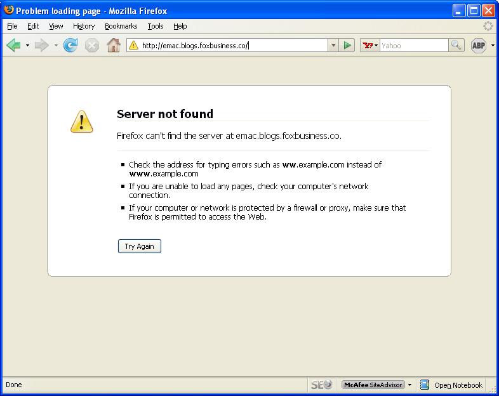Viewport: 499px width, 396px height.
Task: Click the Yahoo search engine icon
Action: (368, 46)
